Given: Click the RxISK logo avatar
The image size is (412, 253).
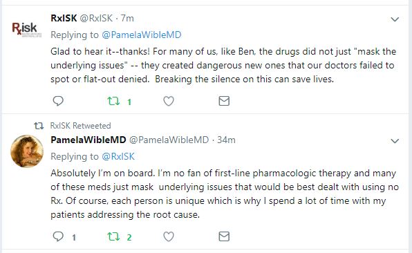Looking at the screenshot, I should tap(26, 29).
